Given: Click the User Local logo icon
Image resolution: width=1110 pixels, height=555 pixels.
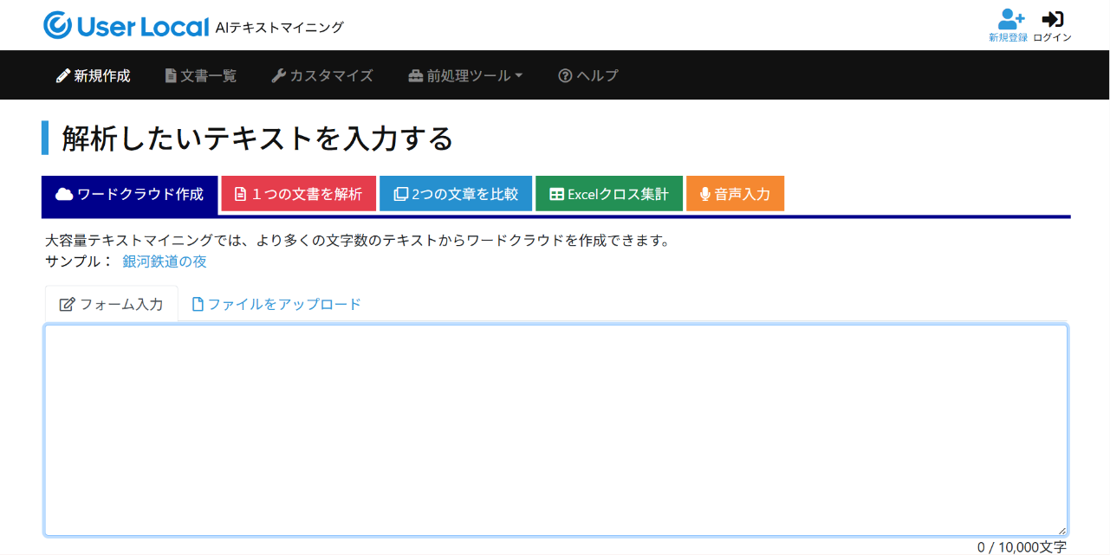Looking at the screenshot, I should (x=57, y=26).
